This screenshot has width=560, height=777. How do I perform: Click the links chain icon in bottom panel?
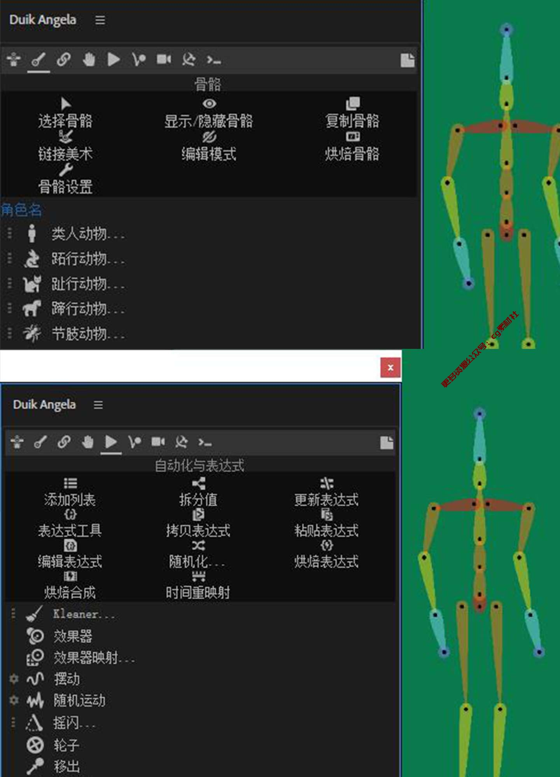[64, 442]
